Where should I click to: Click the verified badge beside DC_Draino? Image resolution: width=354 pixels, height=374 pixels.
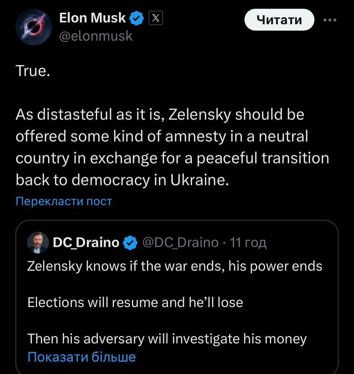(130, 243)
